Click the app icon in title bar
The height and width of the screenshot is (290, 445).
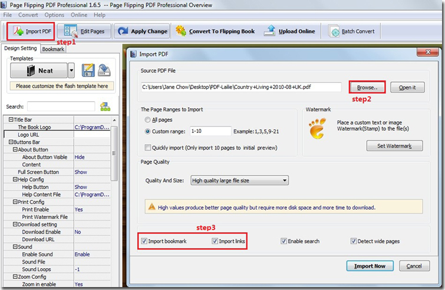[x=4, y=5]
